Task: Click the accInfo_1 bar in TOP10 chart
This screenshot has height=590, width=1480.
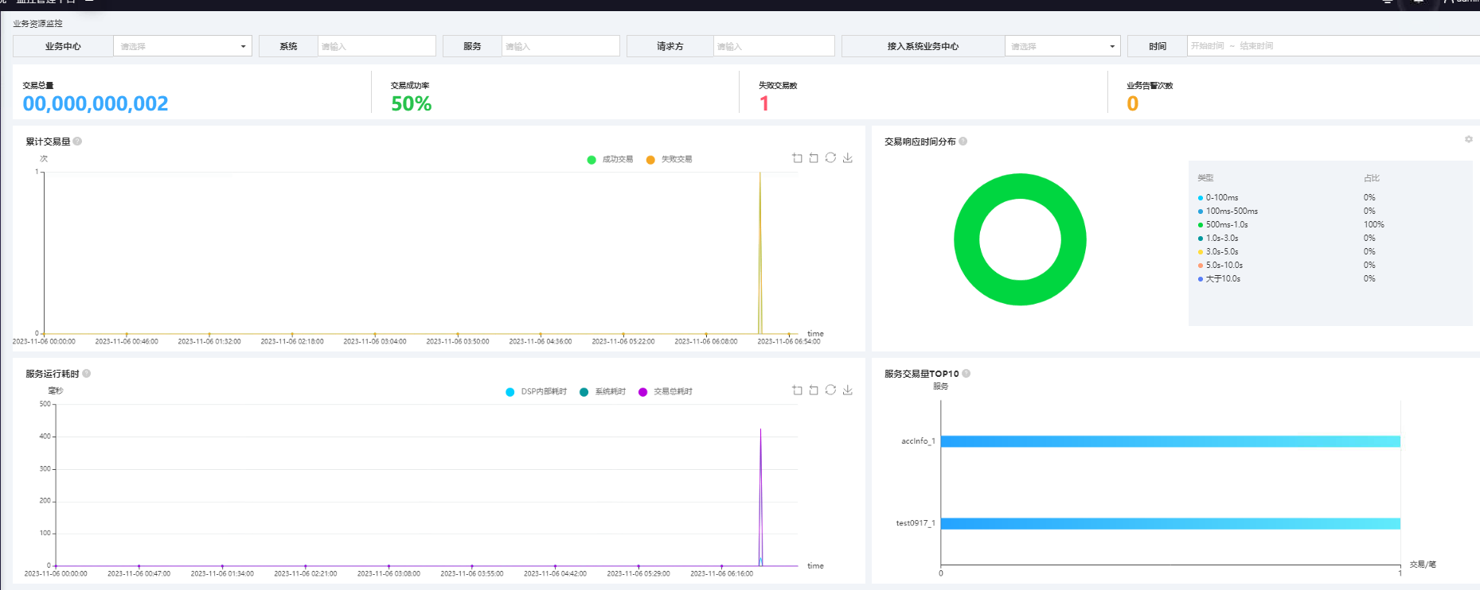Action: 1170,441
